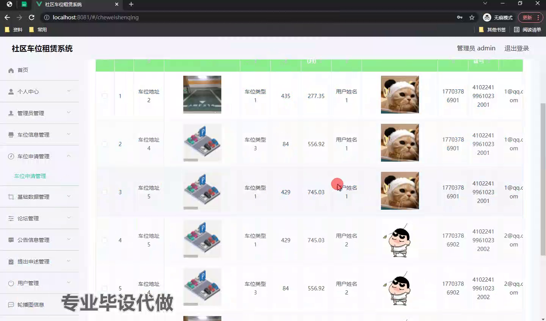Click the home icon beside 首页

point(11,70)
